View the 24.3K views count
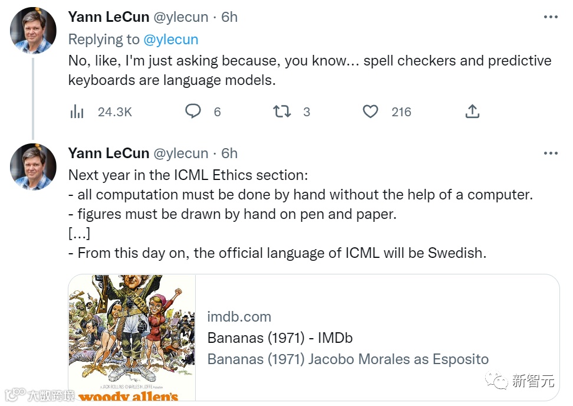 tap(115, 112)
